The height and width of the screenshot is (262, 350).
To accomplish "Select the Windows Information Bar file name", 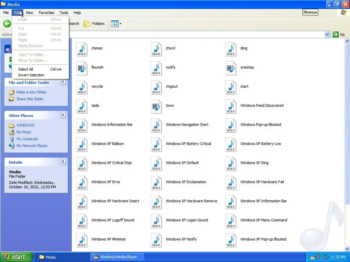I will click(x=112, y=125).
